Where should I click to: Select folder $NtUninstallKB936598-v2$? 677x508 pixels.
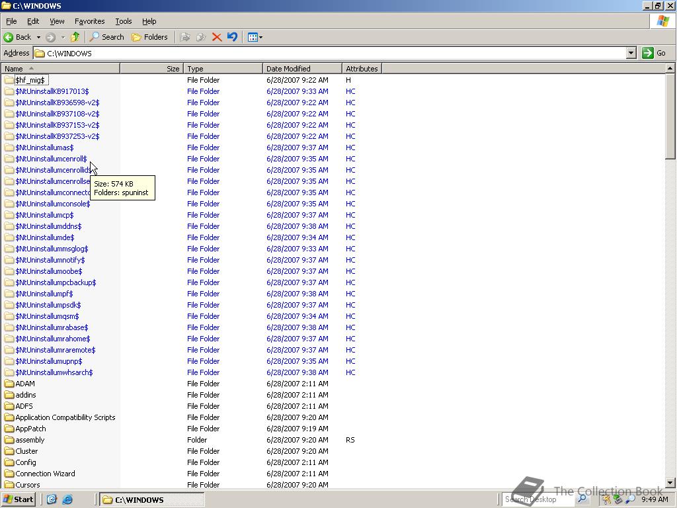[x=57, y=103]
